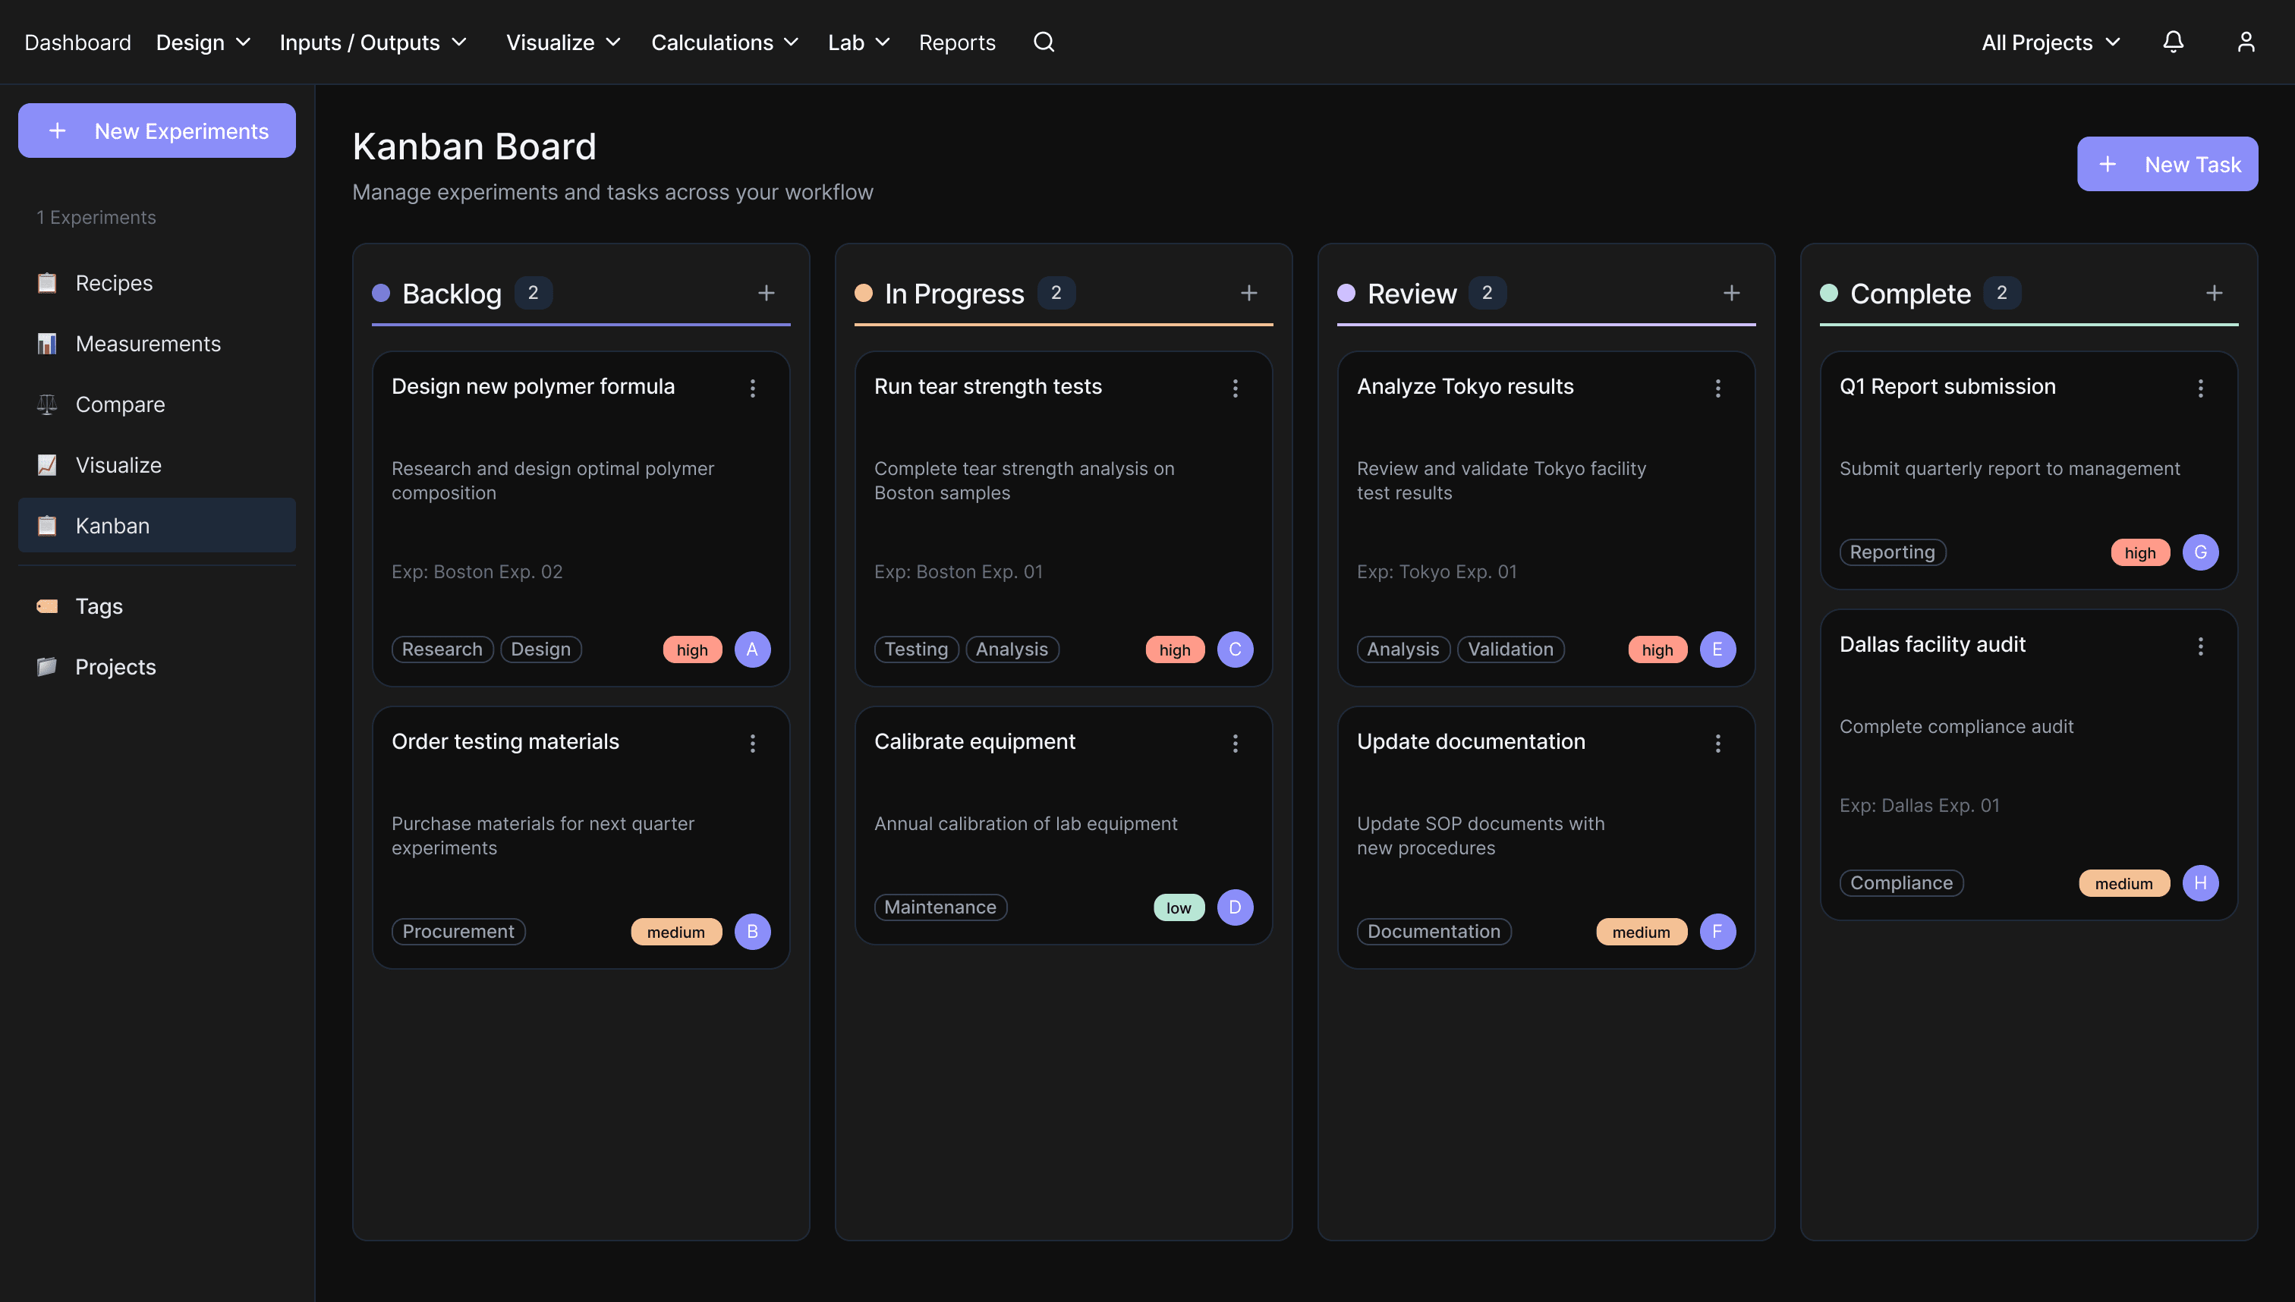Image resolution: width=2295 pixels, height=1302 pixels.
Task: Click the search magnifier icon
Action: (x=1043, y=42)
